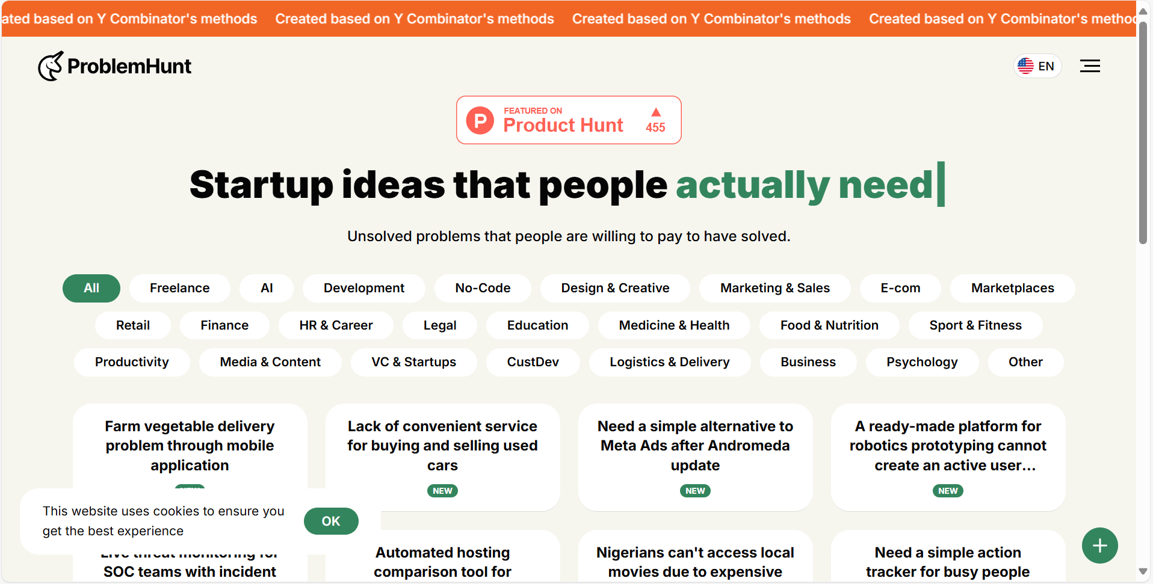Open the used cars problem card

pos(442,446)
